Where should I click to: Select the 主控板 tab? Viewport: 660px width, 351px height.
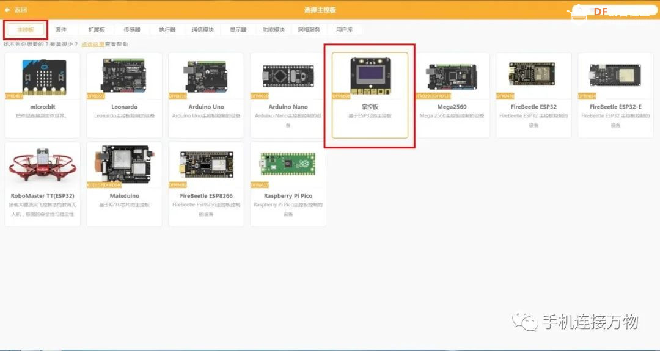[x=26, y=30]
